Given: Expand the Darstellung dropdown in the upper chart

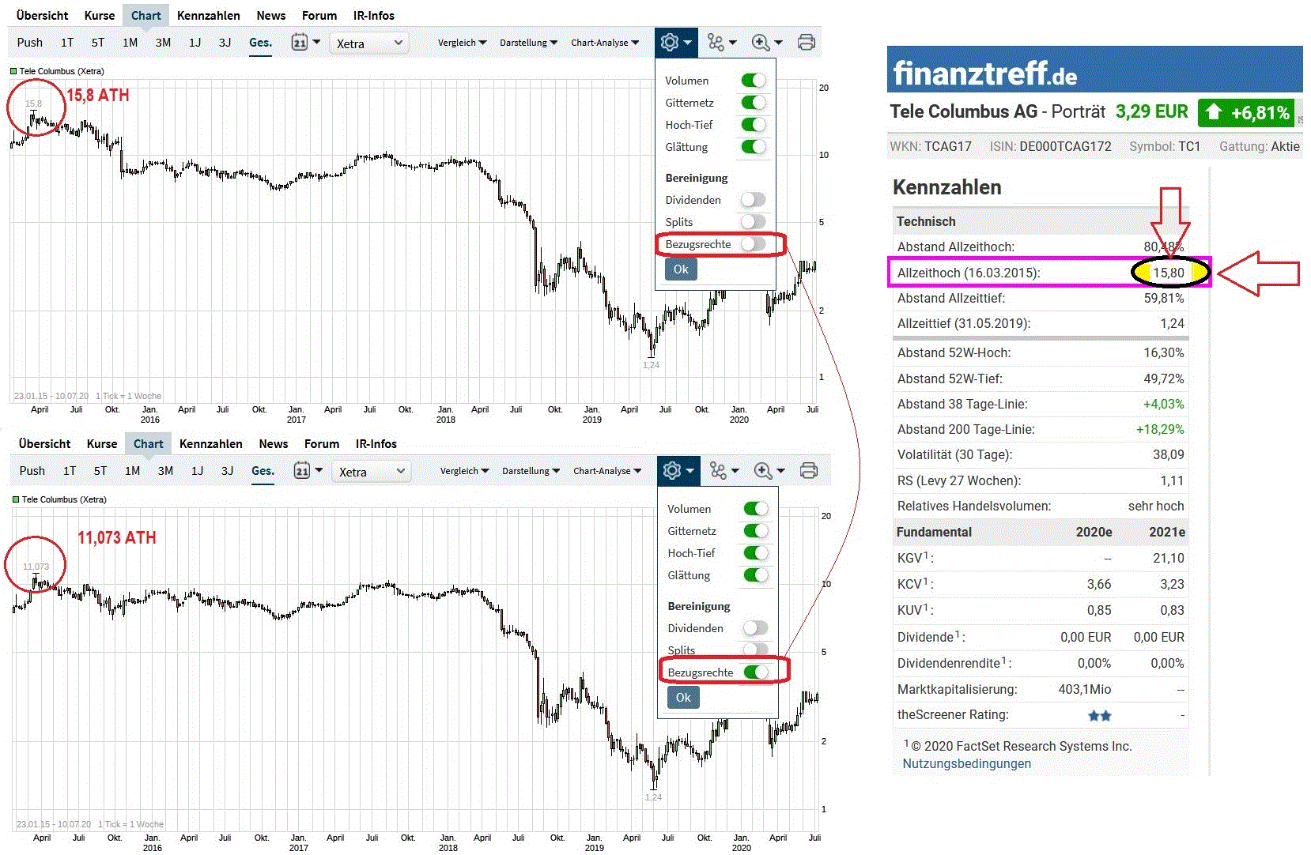Looking at the screenshot, I should pos(528,43).
